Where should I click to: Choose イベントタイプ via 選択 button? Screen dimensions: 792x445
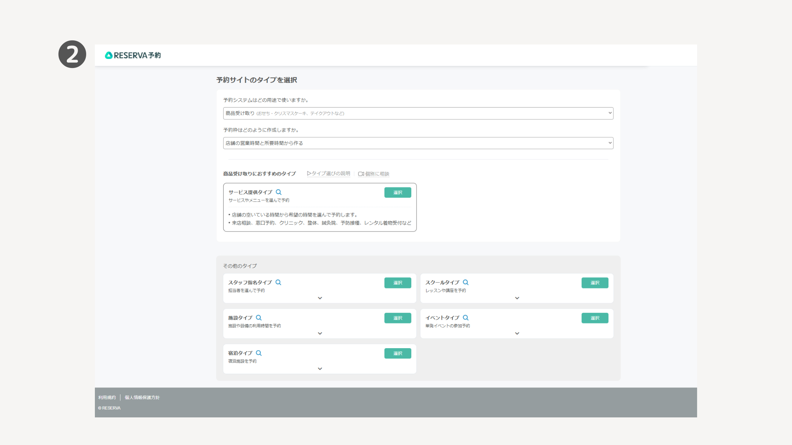coord(595,318)
